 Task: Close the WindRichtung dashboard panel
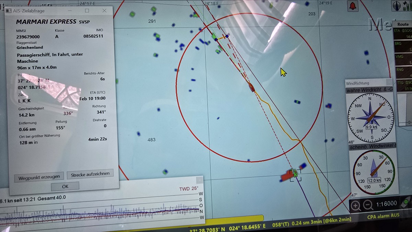click(x=389, y=82)
